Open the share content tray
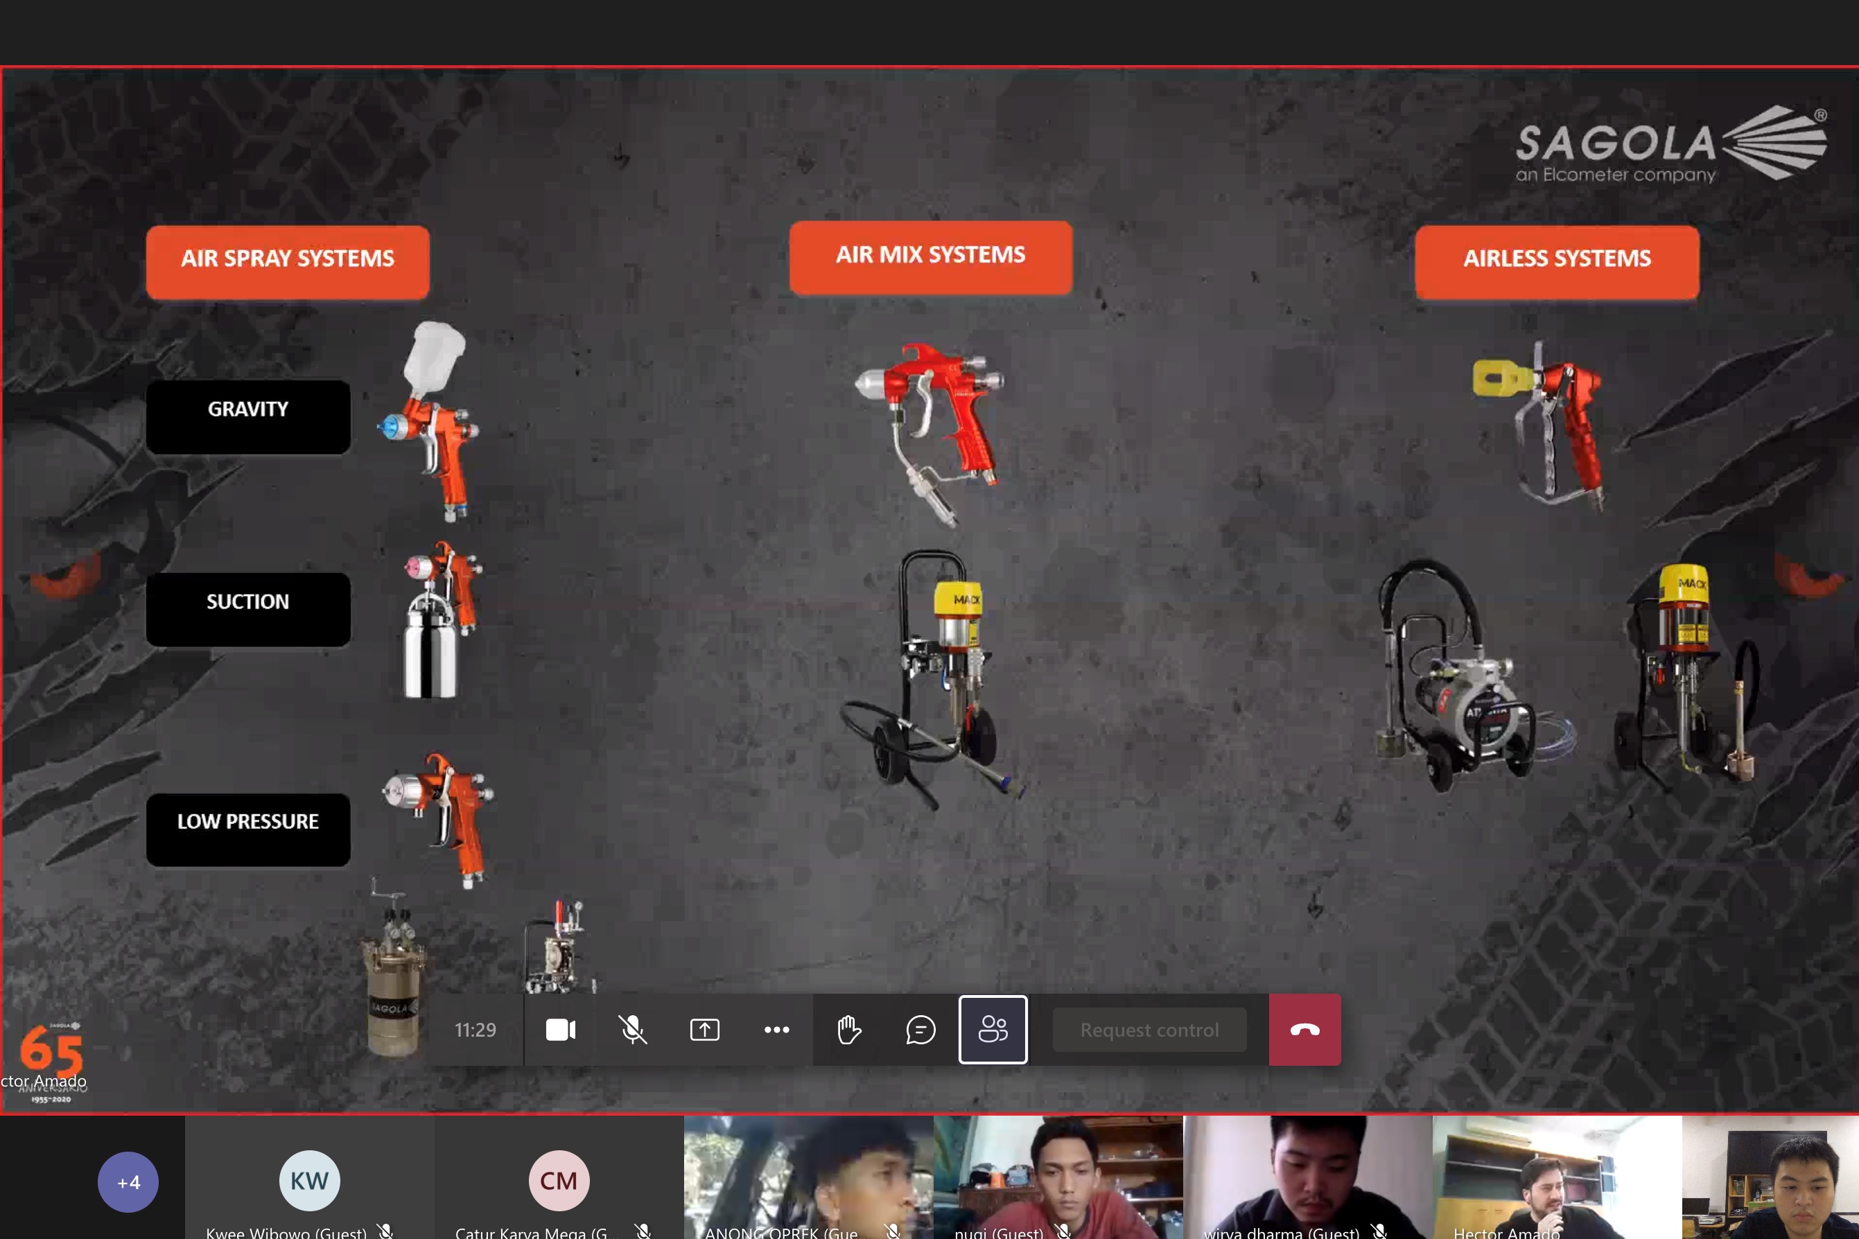Viewport: 1859px width, 1239px height. 704,1030
